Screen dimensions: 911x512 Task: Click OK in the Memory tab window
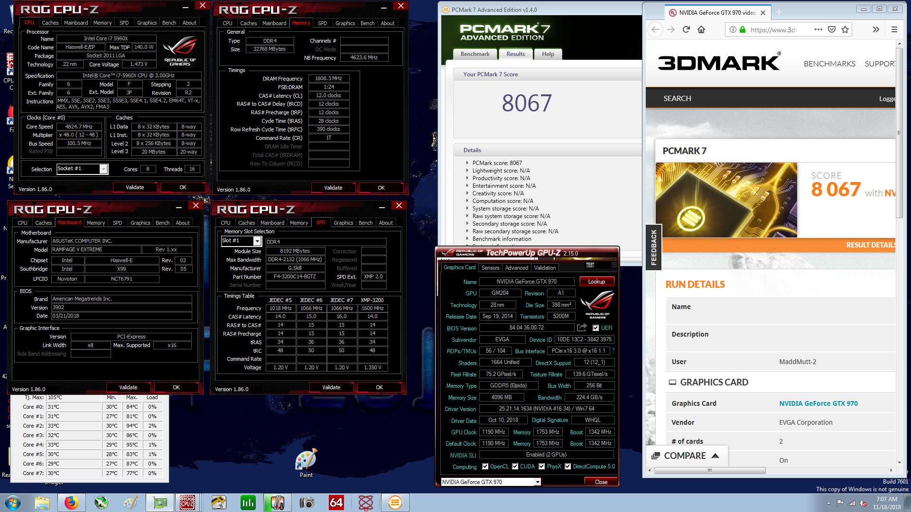381,188
